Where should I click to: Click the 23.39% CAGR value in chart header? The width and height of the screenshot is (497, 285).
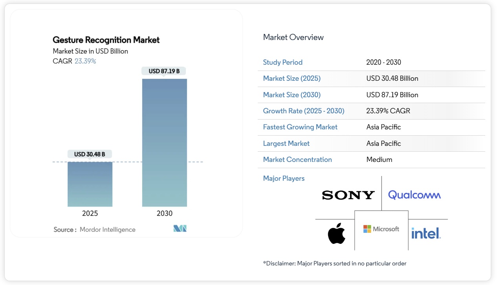click(85, 61)
